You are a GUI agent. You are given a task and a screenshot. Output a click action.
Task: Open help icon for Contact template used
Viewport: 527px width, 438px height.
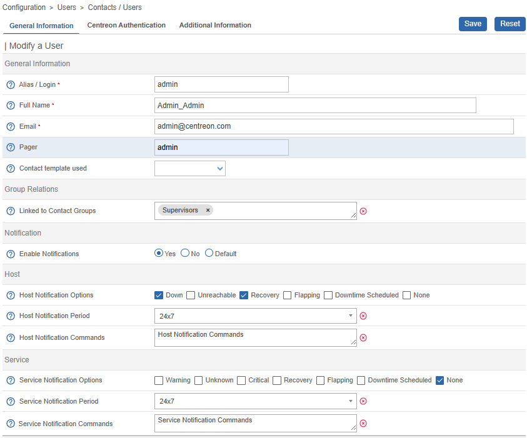11,169
